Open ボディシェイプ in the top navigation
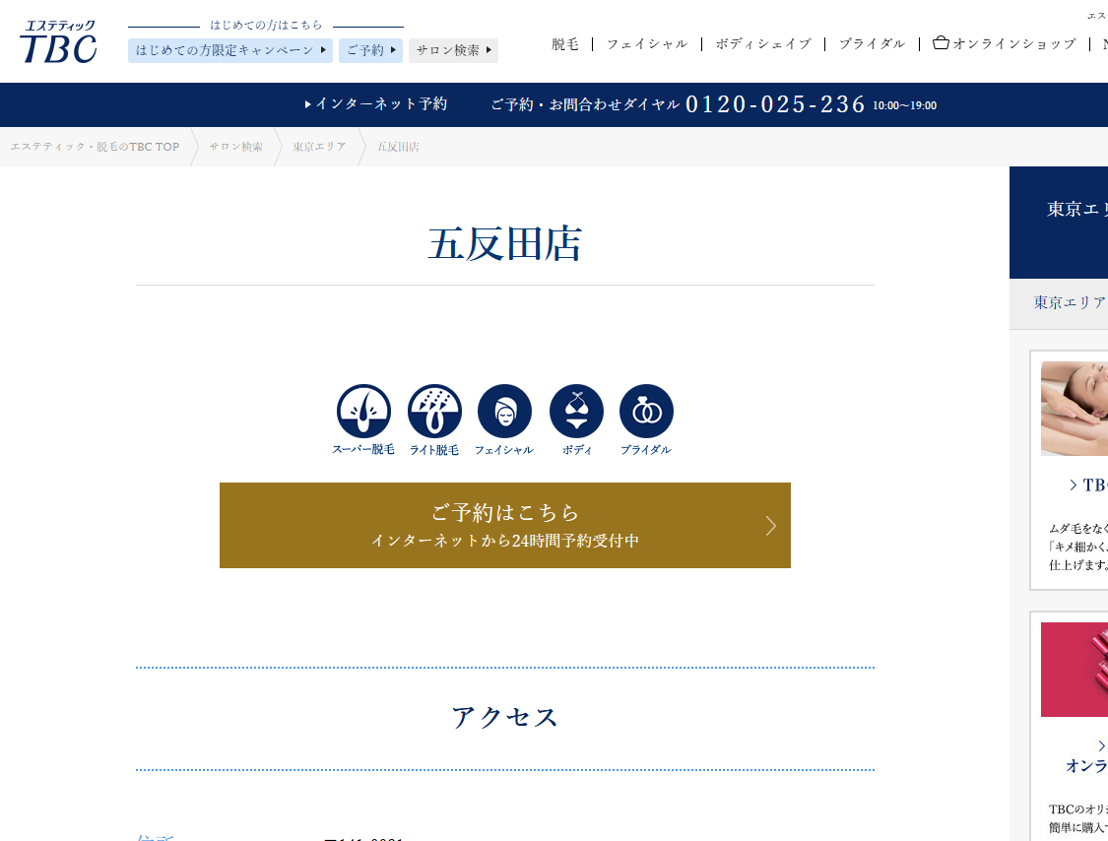The width and height of the screenshot is (1108, 841). pyautogui.click(x=763, y=43)
